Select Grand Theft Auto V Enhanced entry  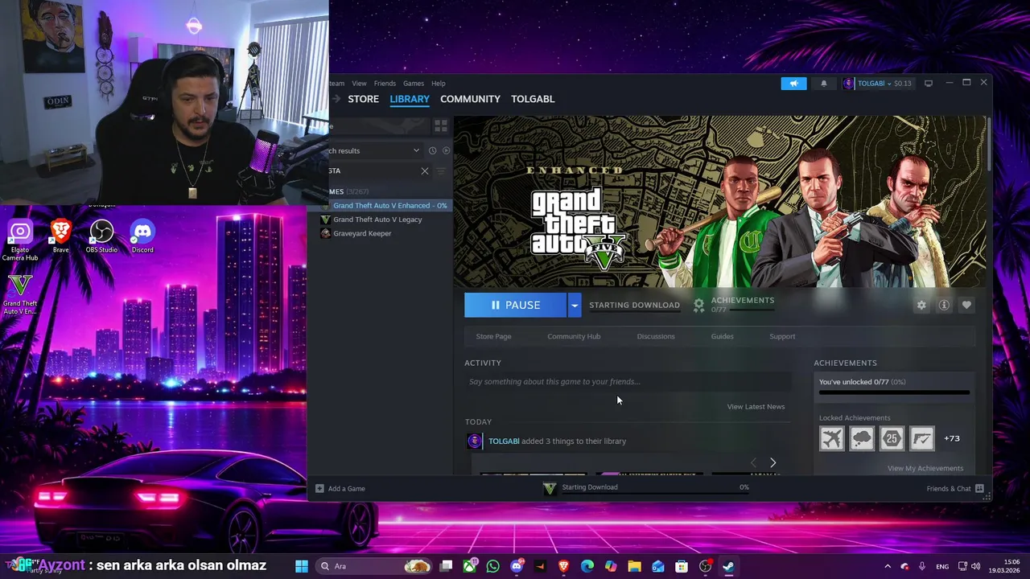click(x=389, y=205)
